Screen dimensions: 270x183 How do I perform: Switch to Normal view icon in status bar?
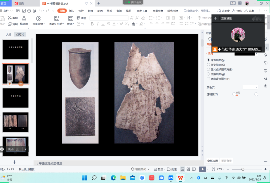pyautogui.click(x=182, y=169)
